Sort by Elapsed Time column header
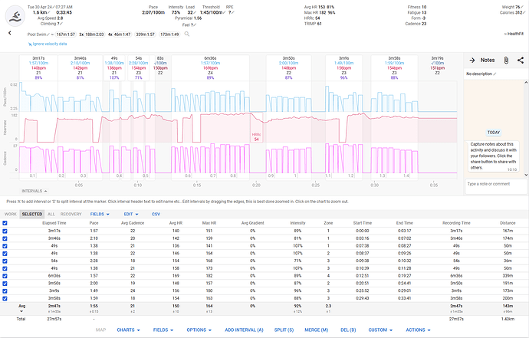This screenshot has height=338, width=529. click(x=54, y=223)
